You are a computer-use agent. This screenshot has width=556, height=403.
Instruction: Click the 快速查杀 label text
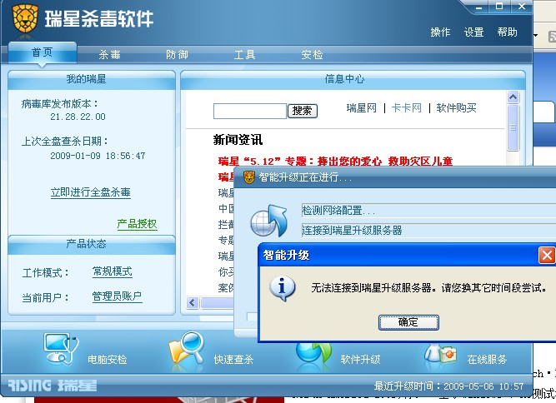click(x=233, y=360)
